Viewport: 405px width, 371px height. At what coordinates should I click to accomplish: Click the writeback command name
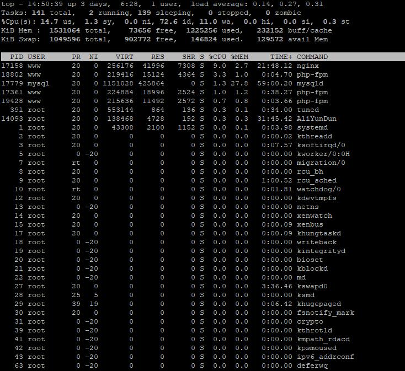point(317,242)
